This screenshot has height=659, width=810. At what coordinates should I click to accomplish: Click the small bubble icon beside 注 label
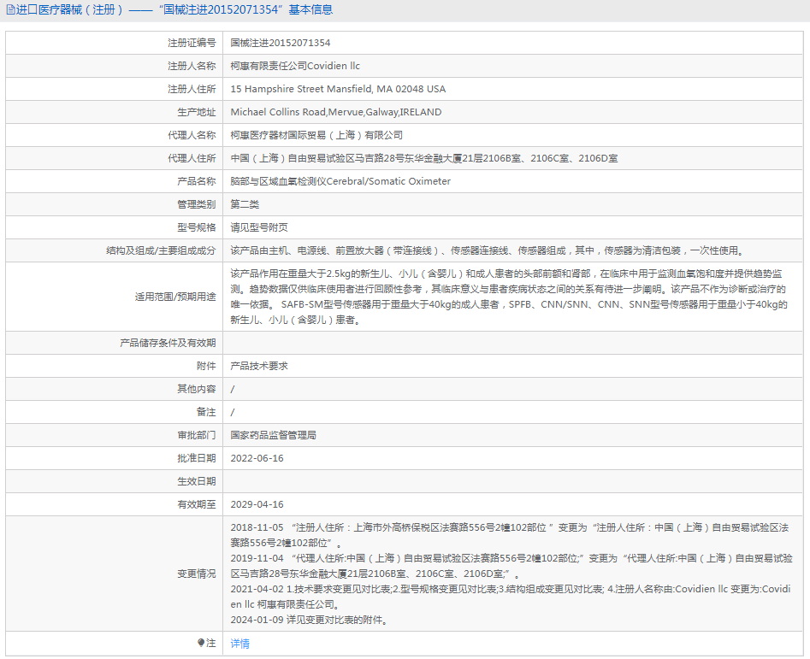[x=198, y=643]
